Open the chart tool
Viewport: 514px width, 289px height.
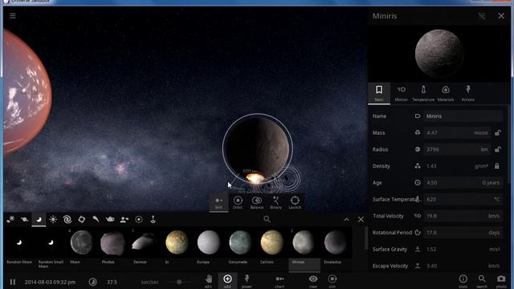point(279,281)
